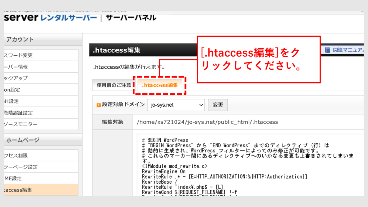Open サーバー情報 in the sidebar

pos(41,66)
